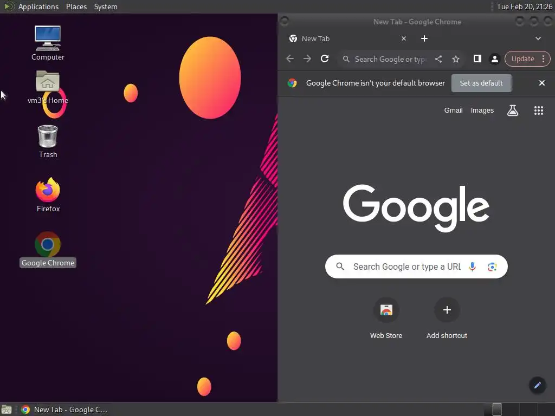The image size is (555, 416).
Task: Select the Computer desktop icon
Action: 48,43
